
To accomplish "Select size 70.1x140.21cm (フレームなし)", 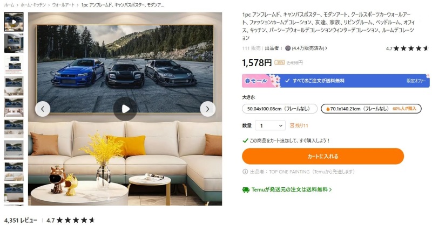I will coord(371,109).
